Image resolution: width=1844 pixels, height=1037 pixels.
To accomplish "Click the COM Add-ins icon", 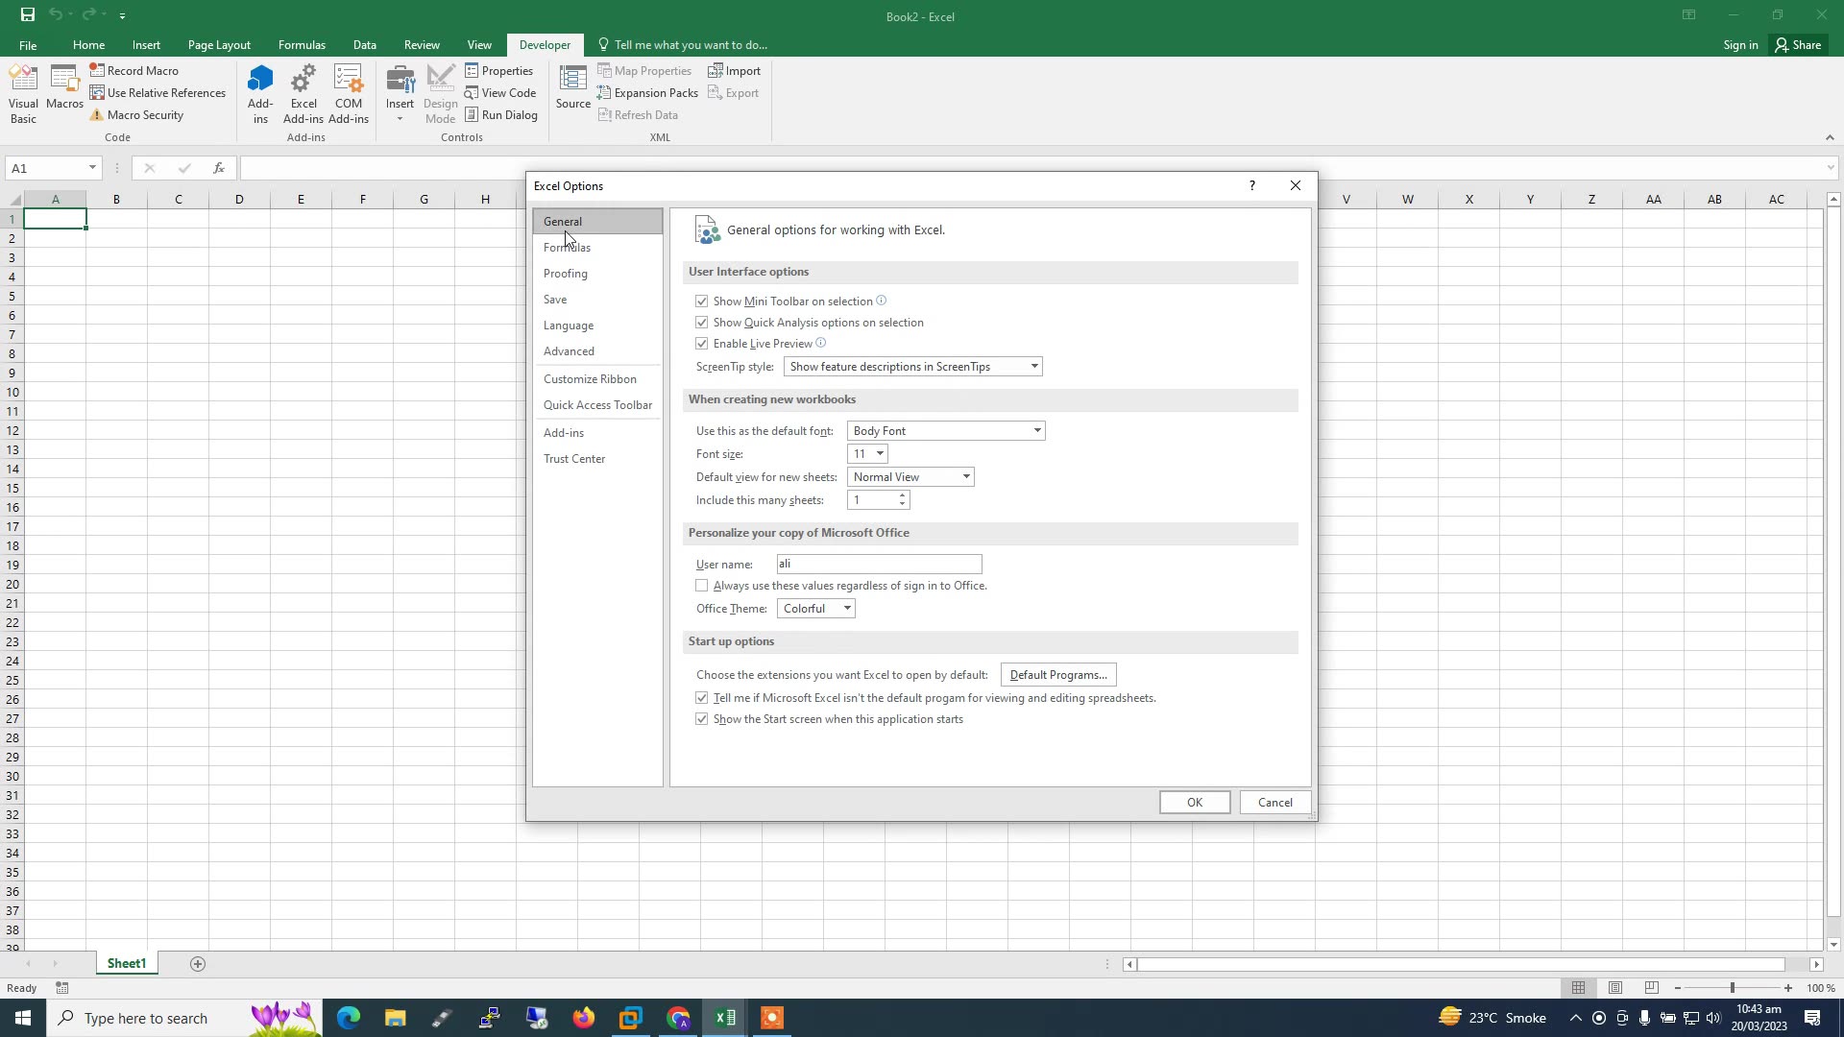I will point(348,91).
